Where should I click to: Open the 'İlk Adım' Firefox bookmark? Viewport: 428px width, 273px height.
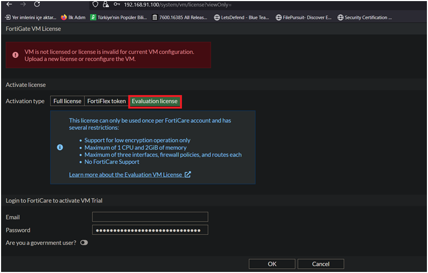pyautogui.click(x=73, y=17)
